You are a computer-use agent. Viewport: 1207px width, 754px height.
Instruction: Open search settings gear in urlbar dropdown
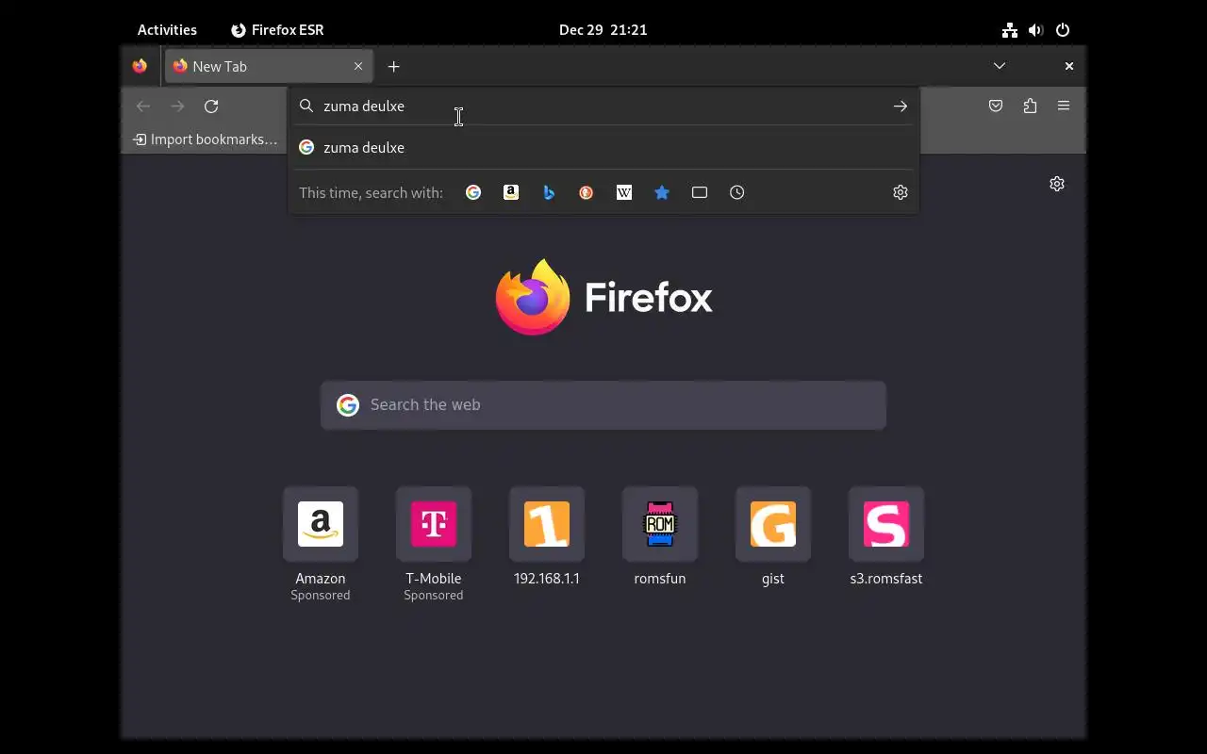click(901, 192)
